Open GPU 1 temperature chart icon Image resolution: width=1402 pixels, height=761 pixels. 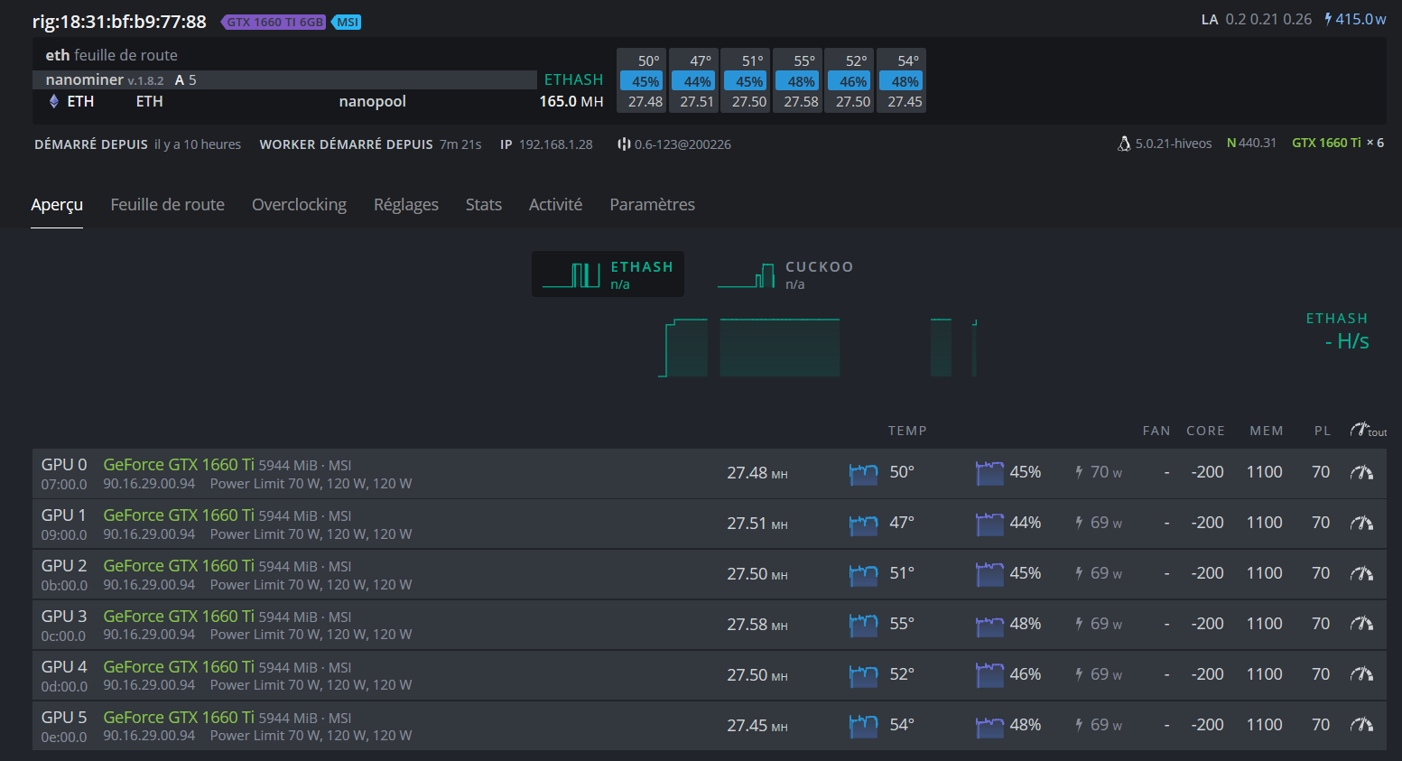pyautogui.click(x=864, y=524)
